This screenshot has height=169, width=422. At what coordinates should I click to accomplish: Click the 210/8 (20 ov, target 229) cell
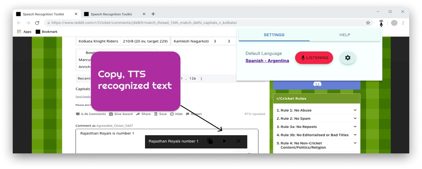click(145, 41)
